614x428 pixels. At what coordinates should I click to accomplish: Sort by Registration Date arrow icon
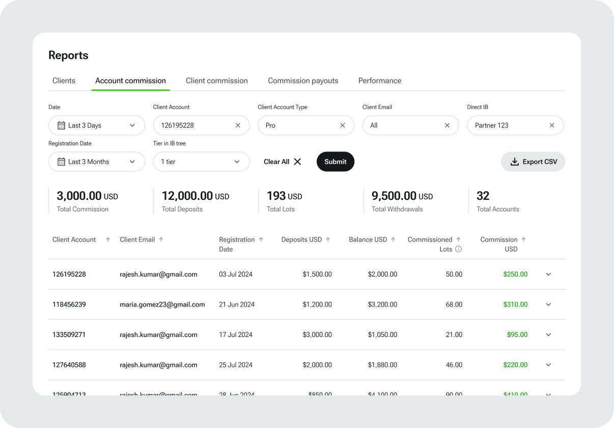[261, 239]
